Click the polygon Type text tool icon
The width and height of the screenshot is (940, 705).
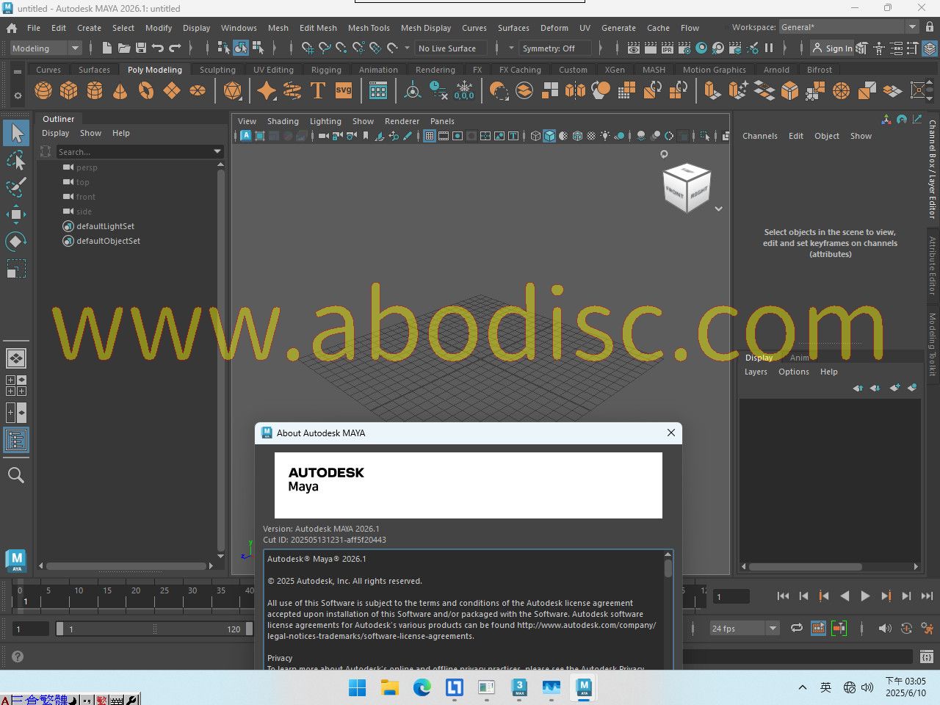click(318, 90)
